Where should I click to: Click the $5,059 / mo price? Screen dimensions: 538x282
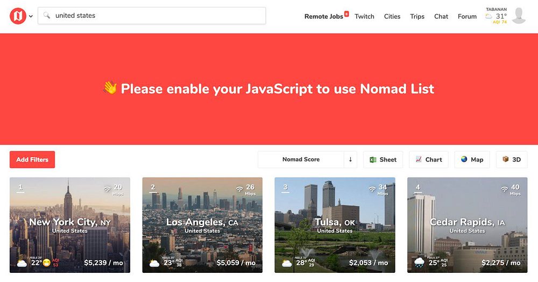coord(236,263)
